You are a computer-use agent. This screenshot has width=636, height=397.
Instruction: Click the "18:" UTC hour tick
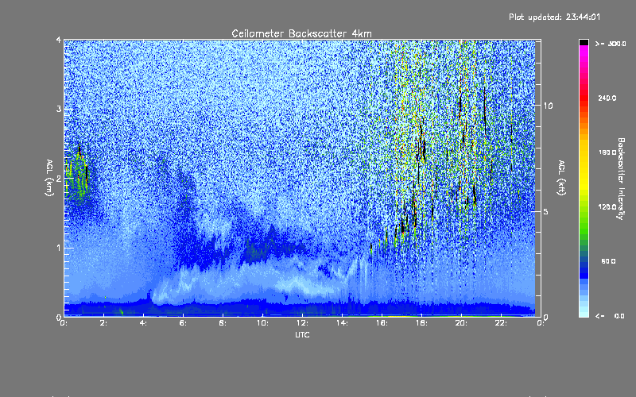(421, 323)
